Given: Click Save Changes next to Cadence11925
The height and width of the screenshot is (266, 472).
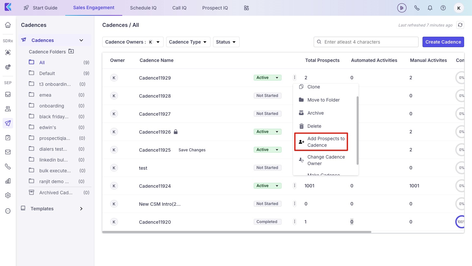Looking at the screenshot, I should tap(192, 150).
